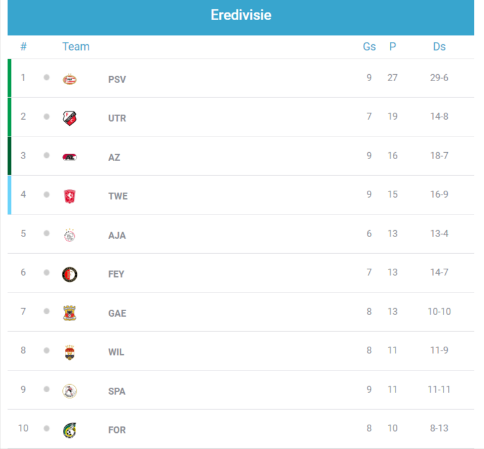
Task: Click the FC Twente crest icon
Action: tap(70, 196)
